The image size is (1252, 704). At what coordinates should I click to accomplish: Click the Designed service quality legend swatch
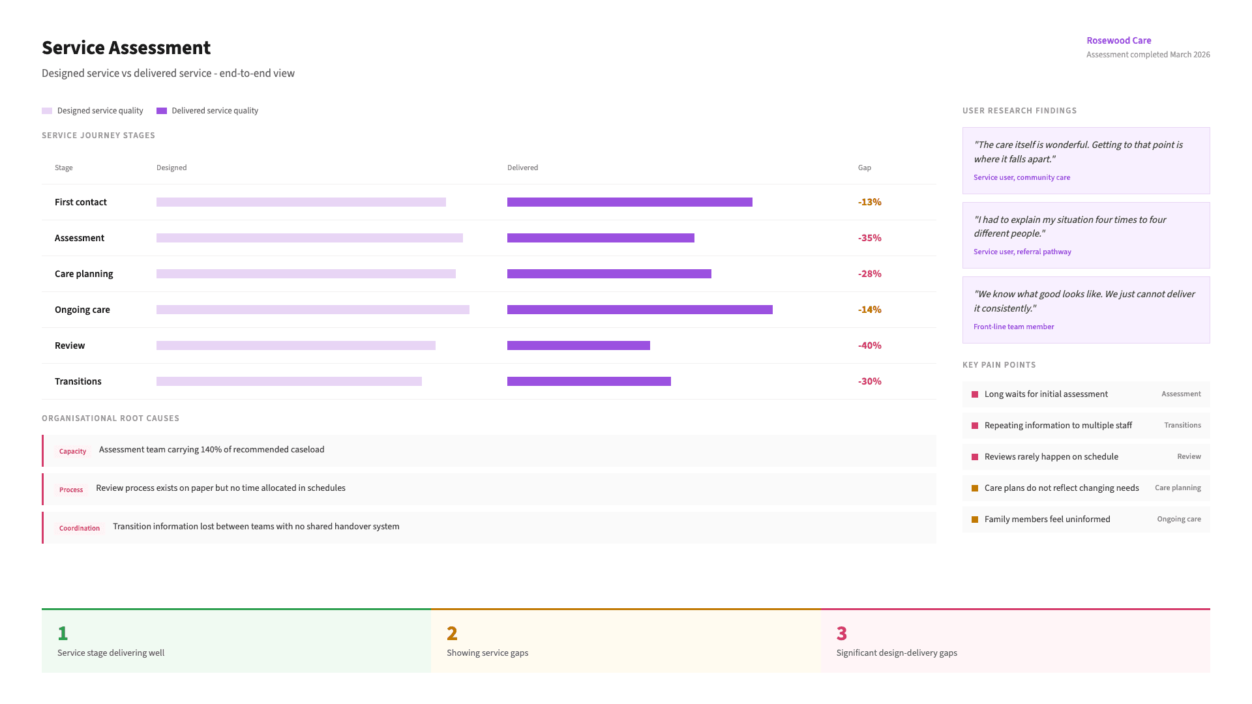click(47, 111)
